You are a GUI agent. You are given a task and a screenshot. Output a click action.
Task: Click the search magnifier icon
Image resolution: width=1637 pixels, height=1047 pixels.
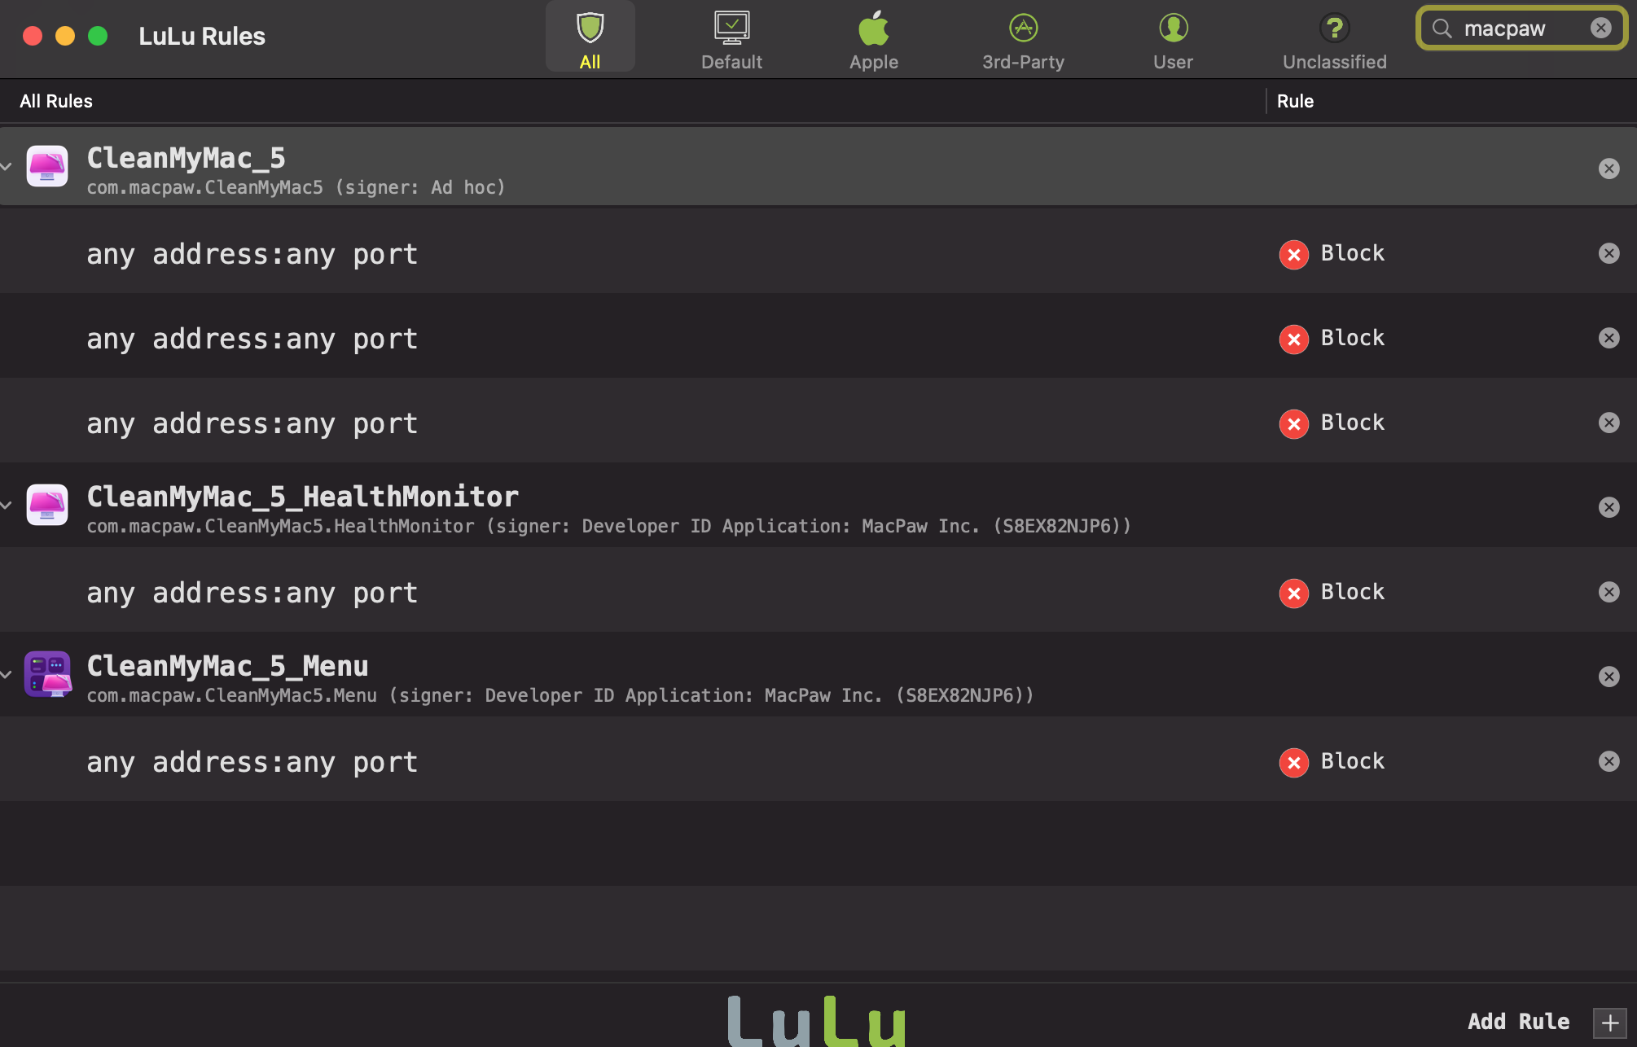[1442, 28]
